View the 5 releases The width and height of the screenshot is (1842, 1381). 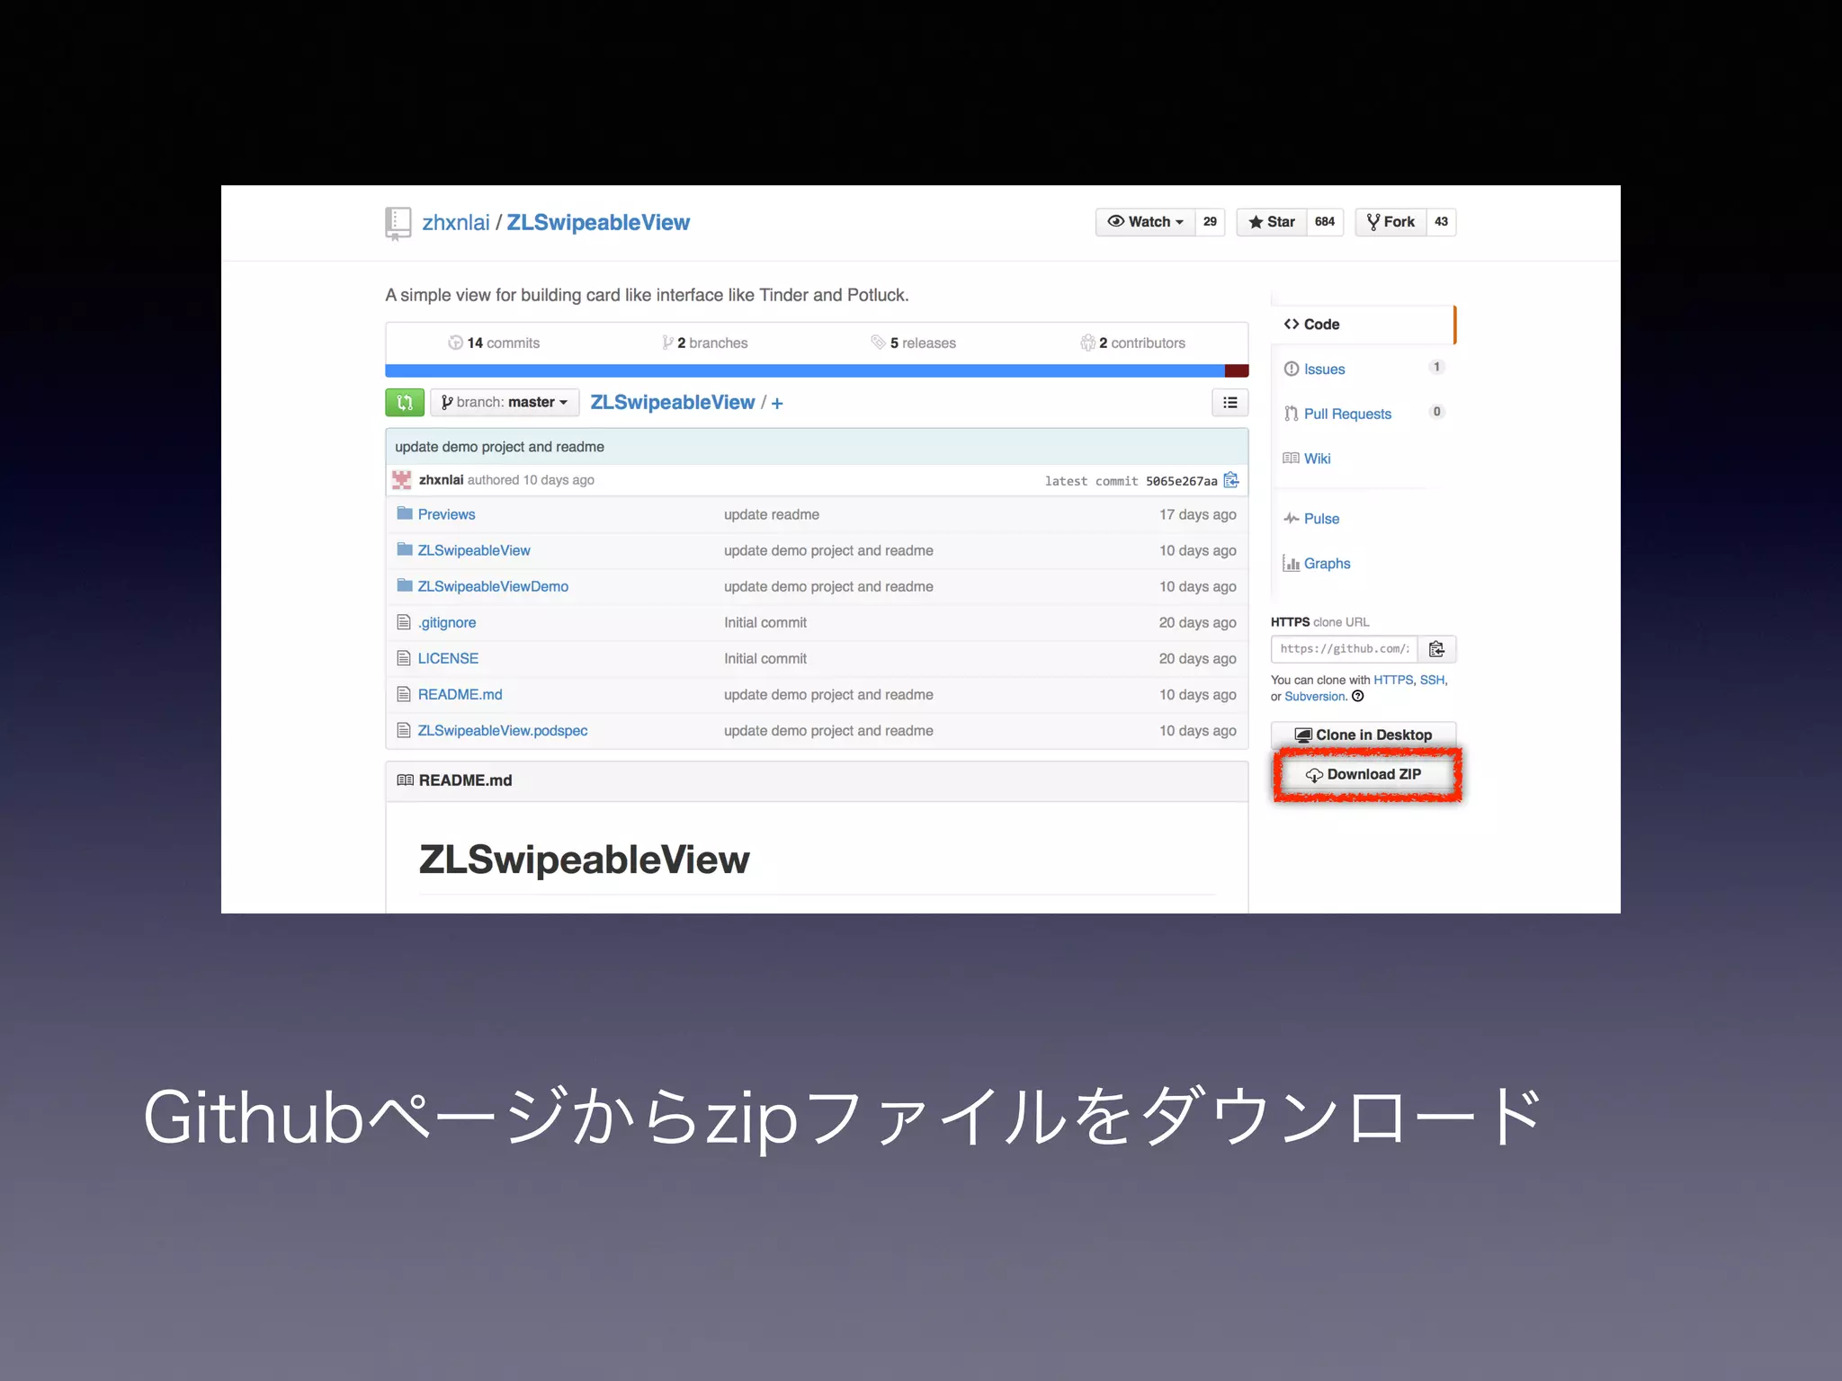click(x=913, y=343)
